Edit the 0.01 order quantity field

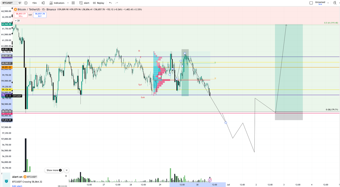click(x=30, y=15)
